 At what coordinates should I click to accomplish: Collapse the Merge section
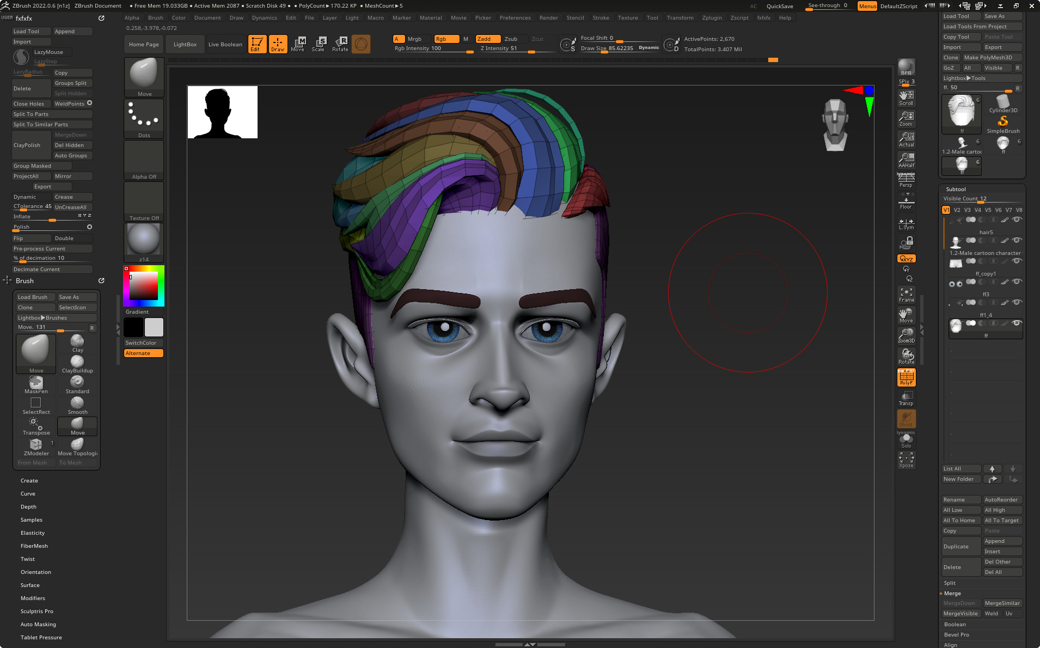coord(952,594)
